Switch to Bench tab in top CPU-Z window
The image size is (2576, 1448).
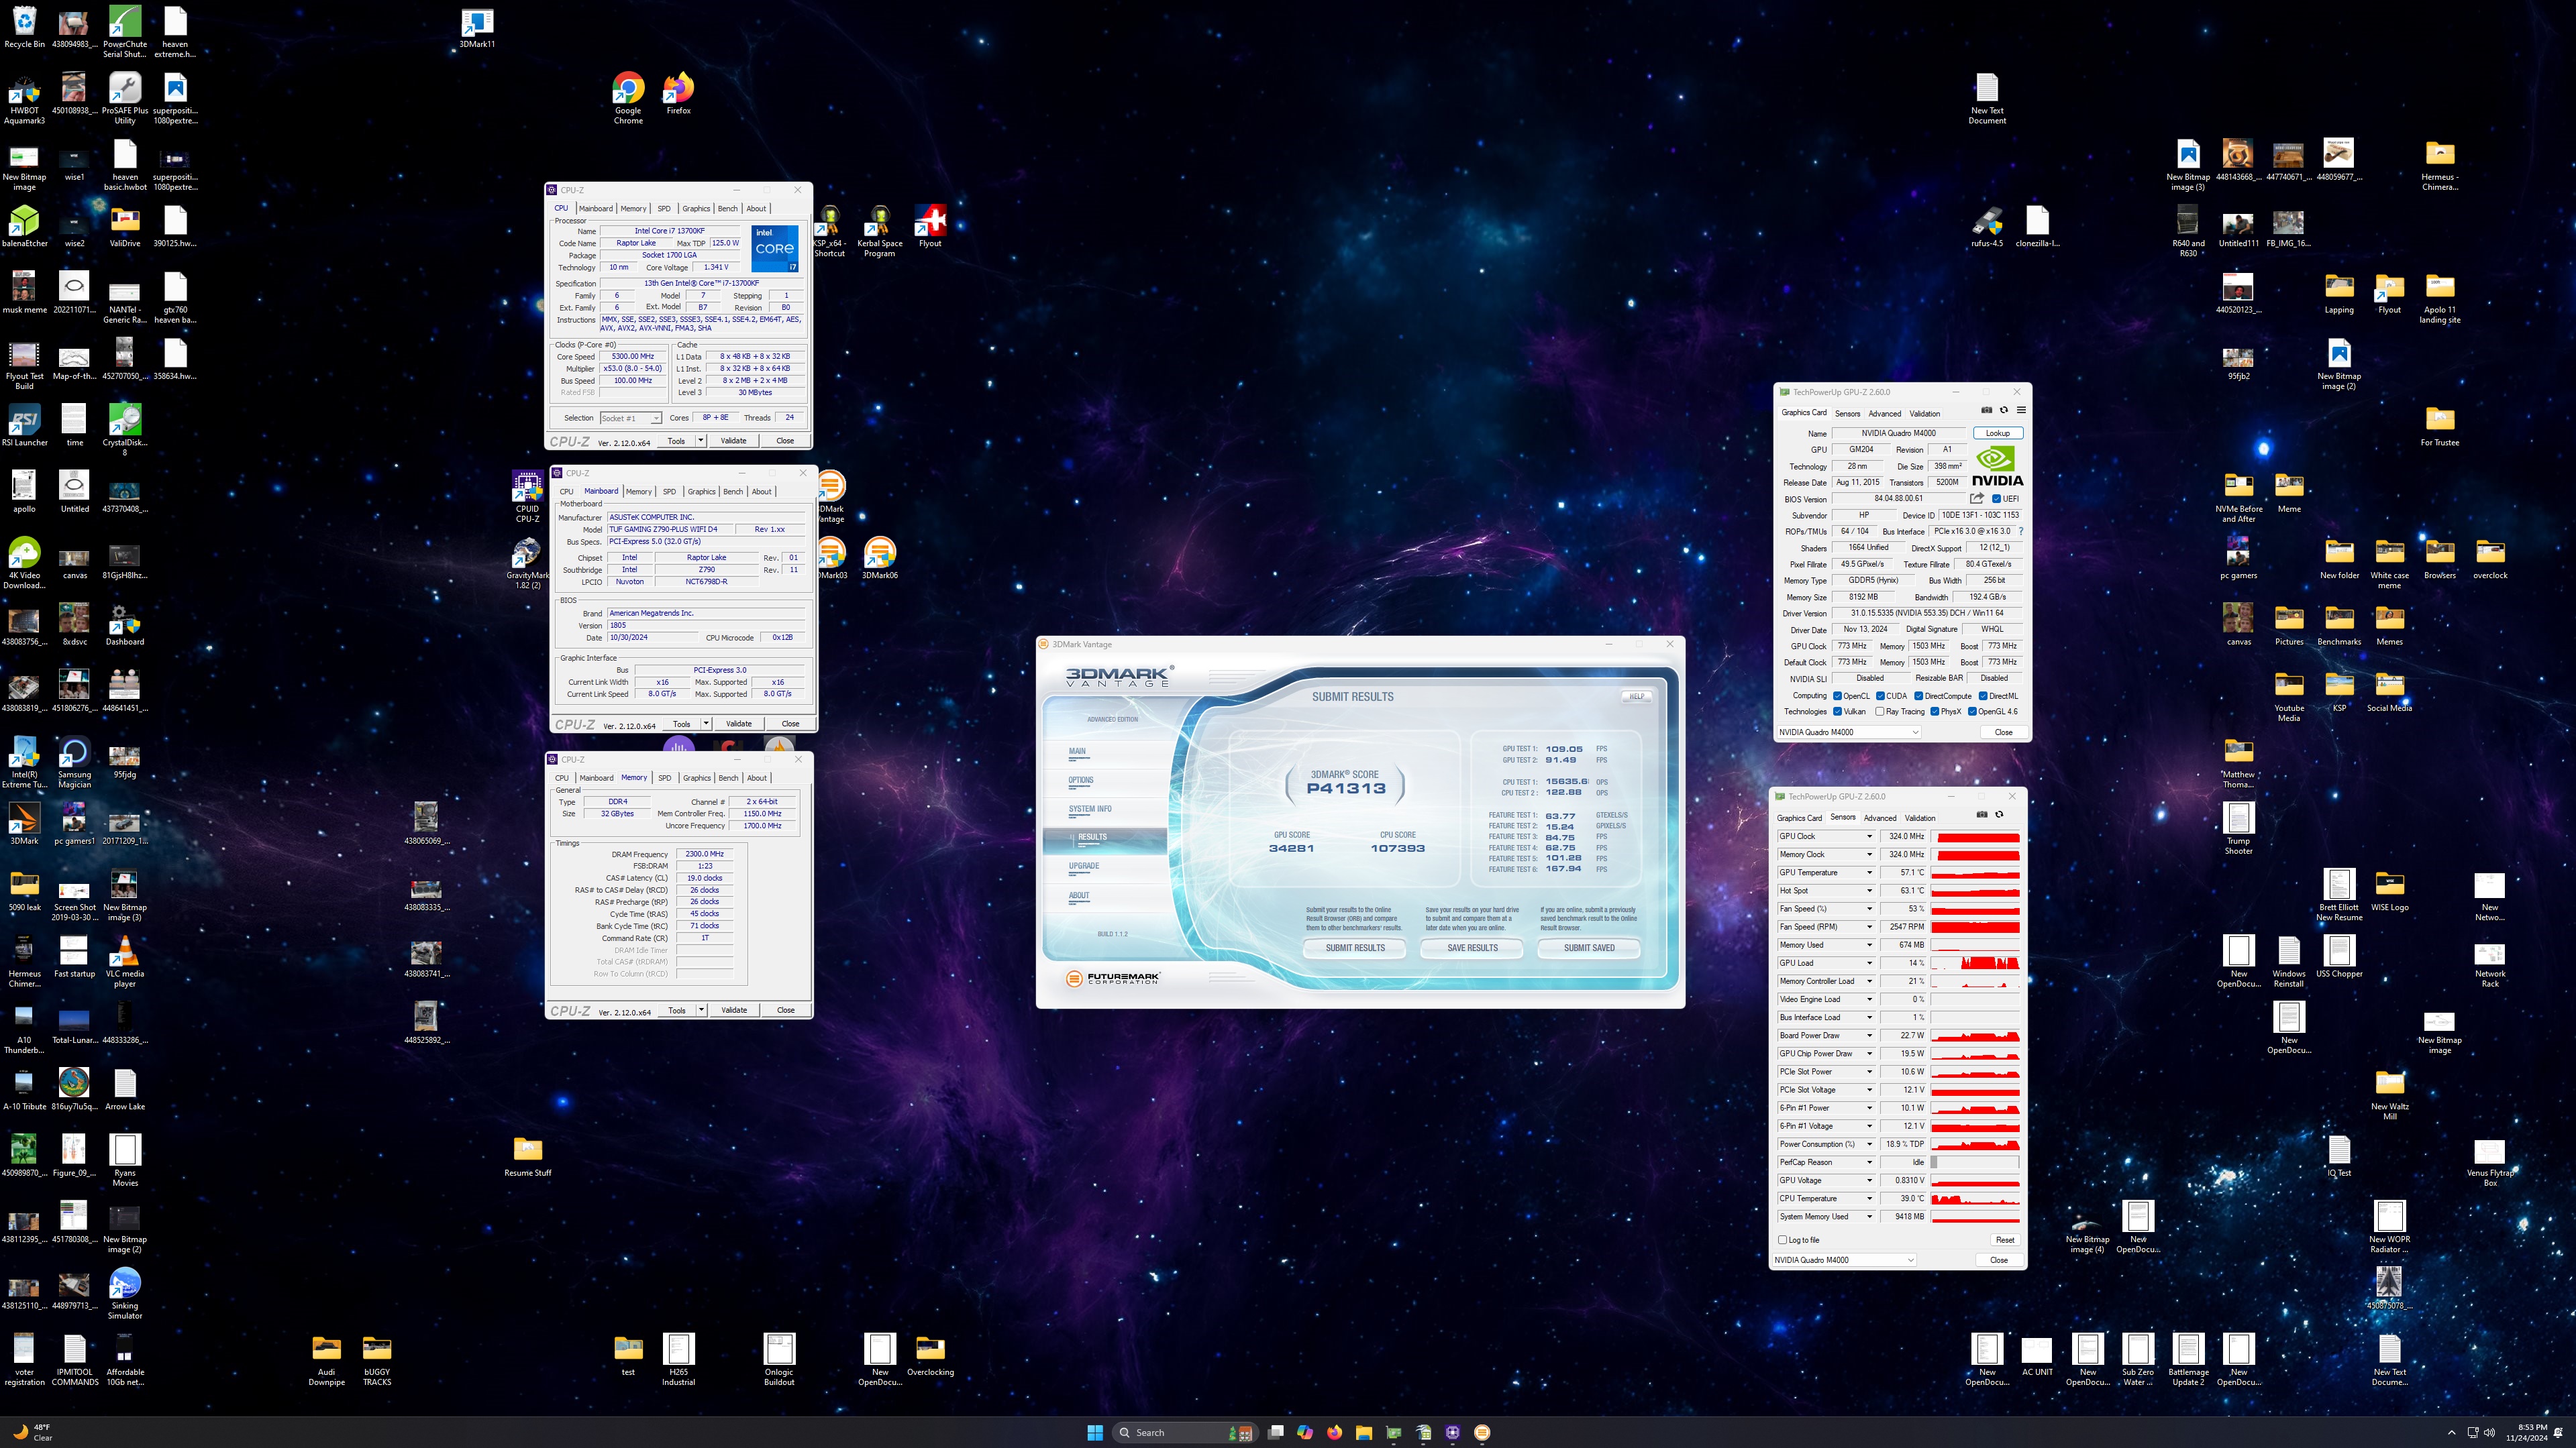(x=727, y=209)
